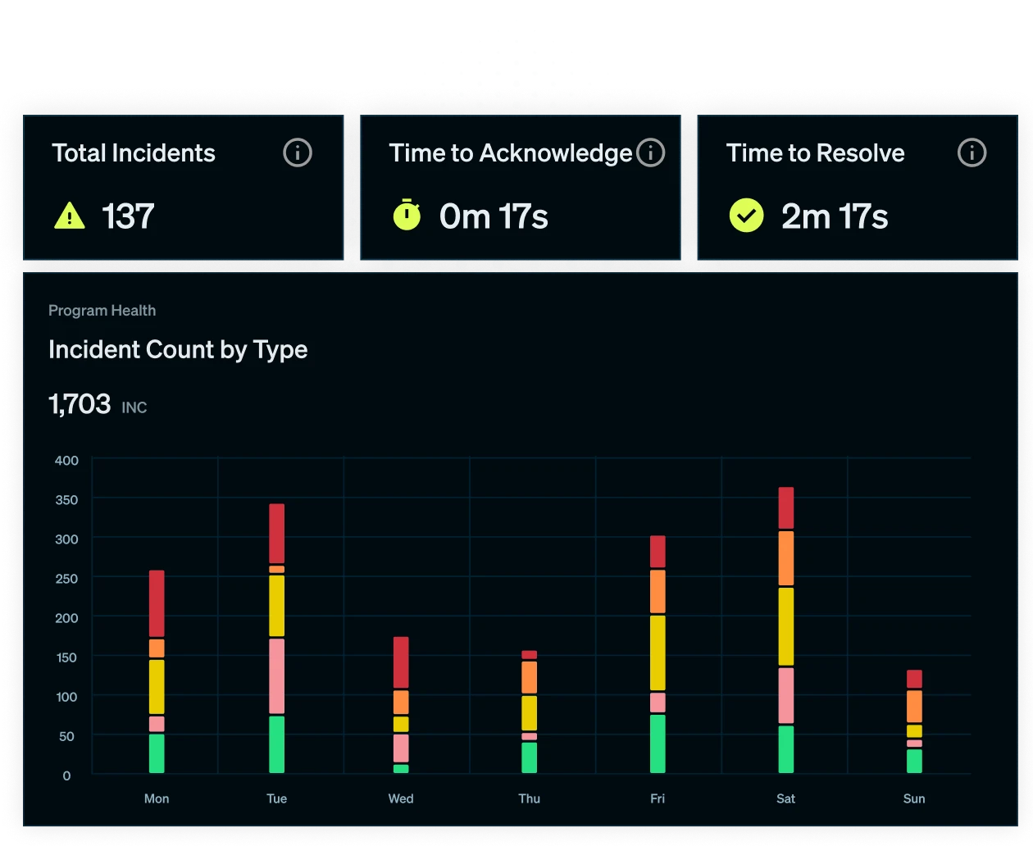Image resolution: width=1033 pixels, height=846 pixels.
Task: Click the Total Incidents info icon
Action: (298, 152)
